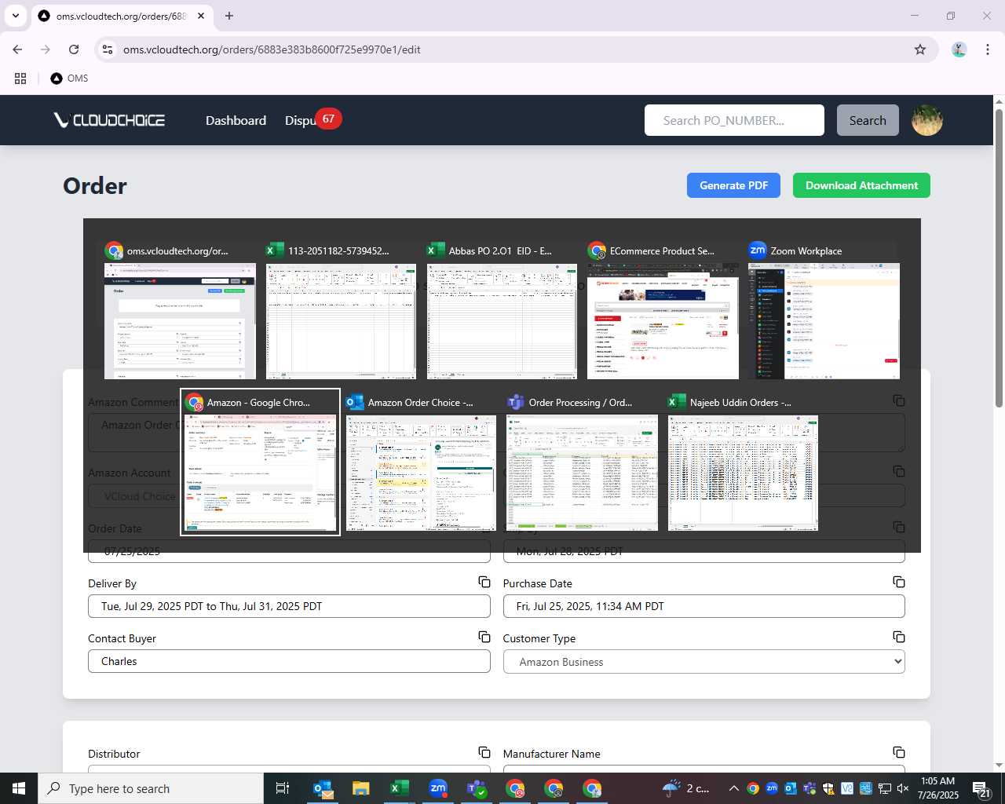Switch to the oms.vcloudtech.org window thumbnail

click(x=180, y=310)
